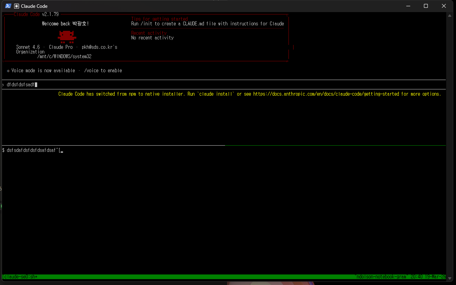Click the Claude prompt input 'dfdsfdsfsadf'
The height and width of the screenshot is (285, 456).
tap(223, 85)
